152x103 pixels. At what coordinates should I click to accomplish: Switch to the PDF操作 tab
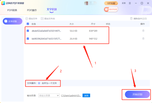click(x=32, y=10)
